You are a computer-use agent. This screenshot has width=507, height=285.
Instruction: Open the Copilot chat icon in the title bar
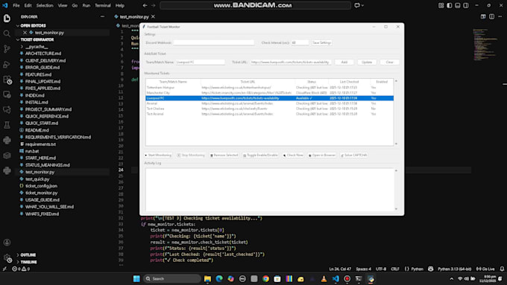(357, 5)
